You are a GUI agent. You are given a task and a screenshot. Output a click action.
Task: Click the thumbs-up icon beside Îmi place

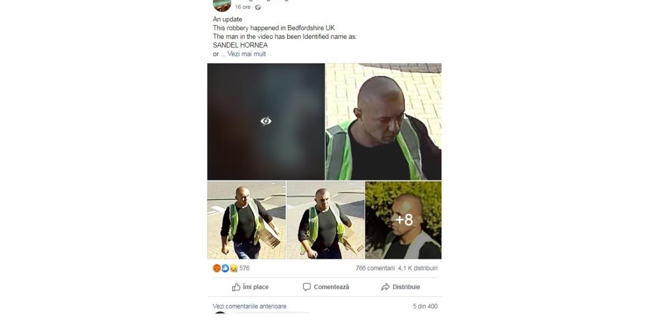[x=236, y=287]
